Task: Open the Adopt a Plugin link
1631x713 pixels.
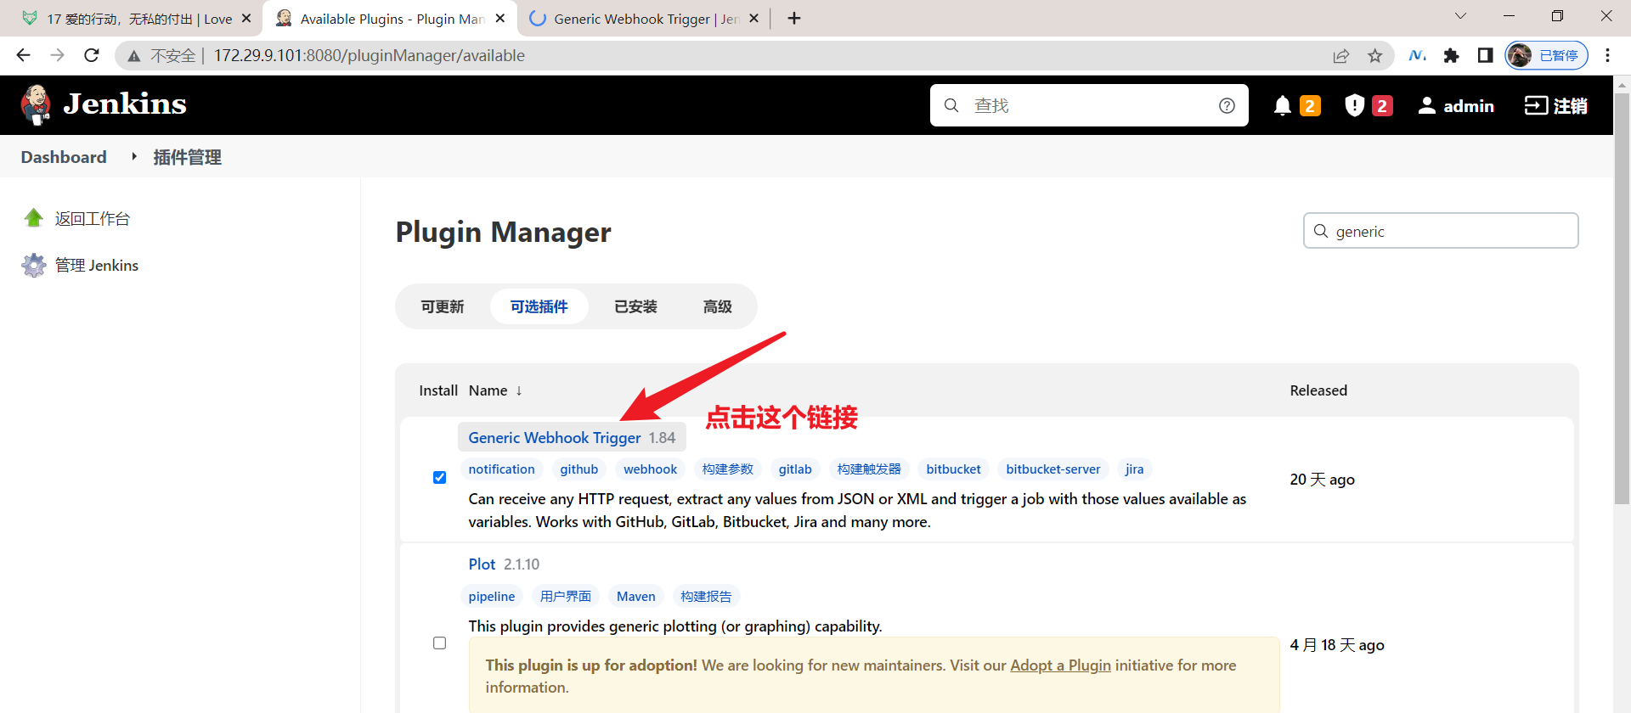Action: tap(1060, 665)
